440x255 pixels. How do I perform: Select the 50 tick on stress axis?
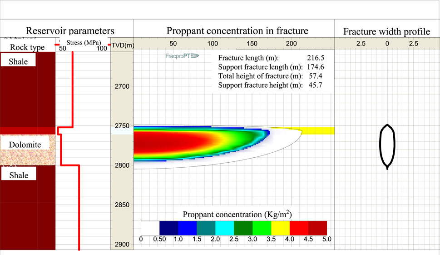[x=63, y=48]
